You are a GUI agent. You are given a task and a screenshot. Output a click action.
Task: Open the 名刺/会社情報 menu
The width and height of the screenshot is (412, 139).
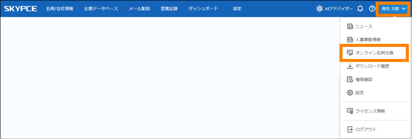[59, 8]
